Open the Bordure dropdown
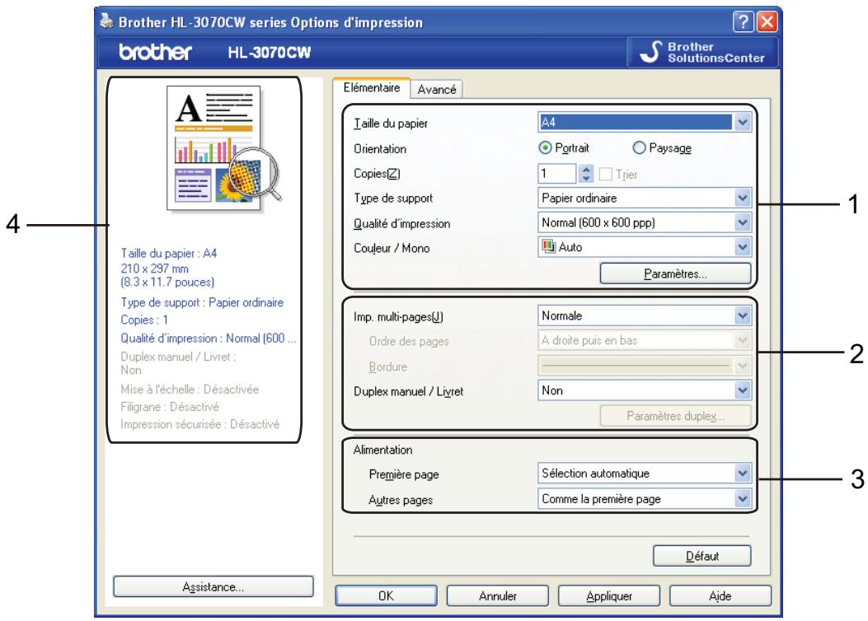 coord(645,365)
